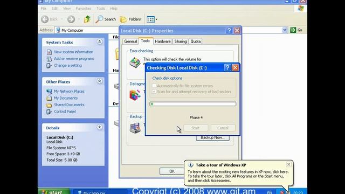Viewport: 345px width, 194px height.
Task: Click the tour balloon info icon
Action: coord(190,165)
